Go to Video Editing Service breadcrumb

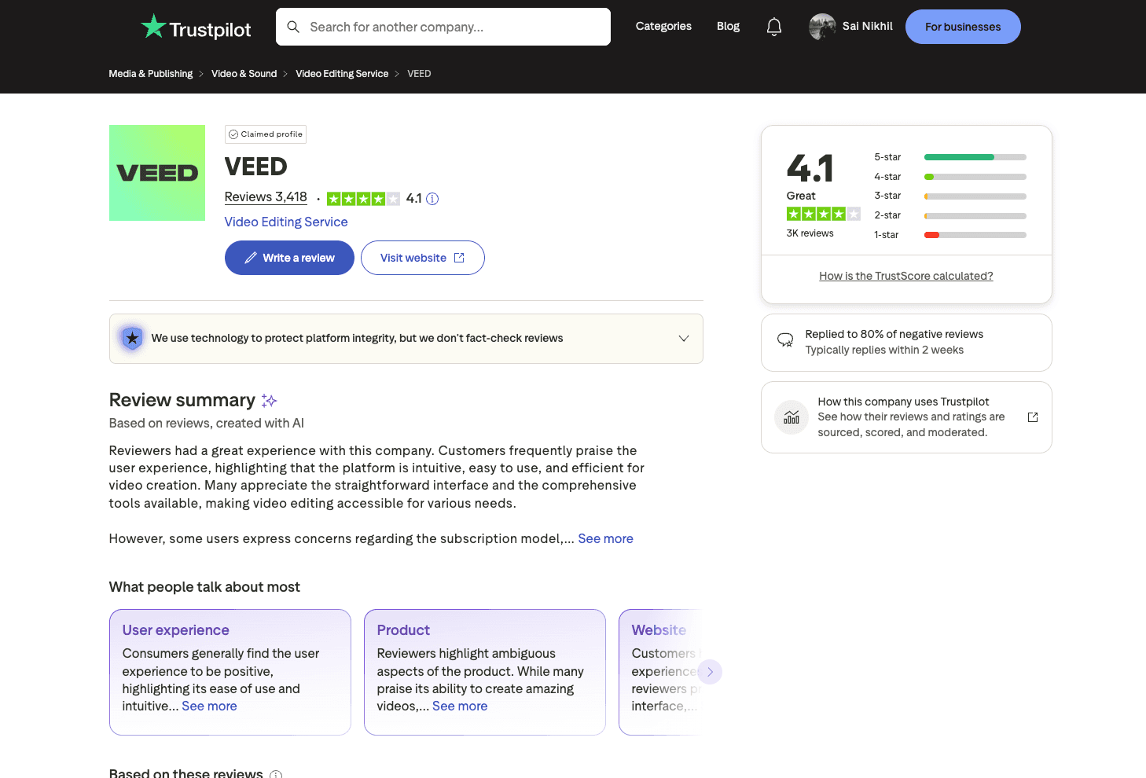click(x=342, y=74)
